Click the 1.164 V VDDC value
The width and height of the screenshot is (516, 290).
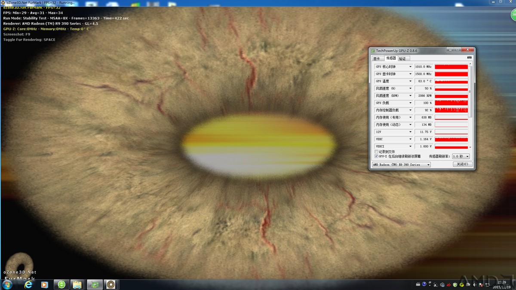(x=424, y=139)
